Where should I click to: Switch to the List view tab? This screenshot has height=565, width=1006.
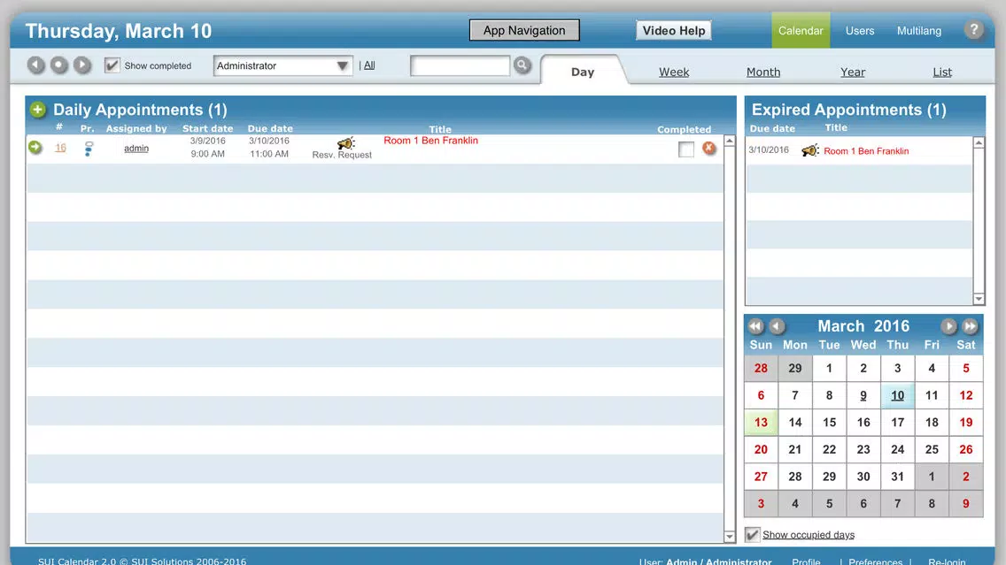942,72
